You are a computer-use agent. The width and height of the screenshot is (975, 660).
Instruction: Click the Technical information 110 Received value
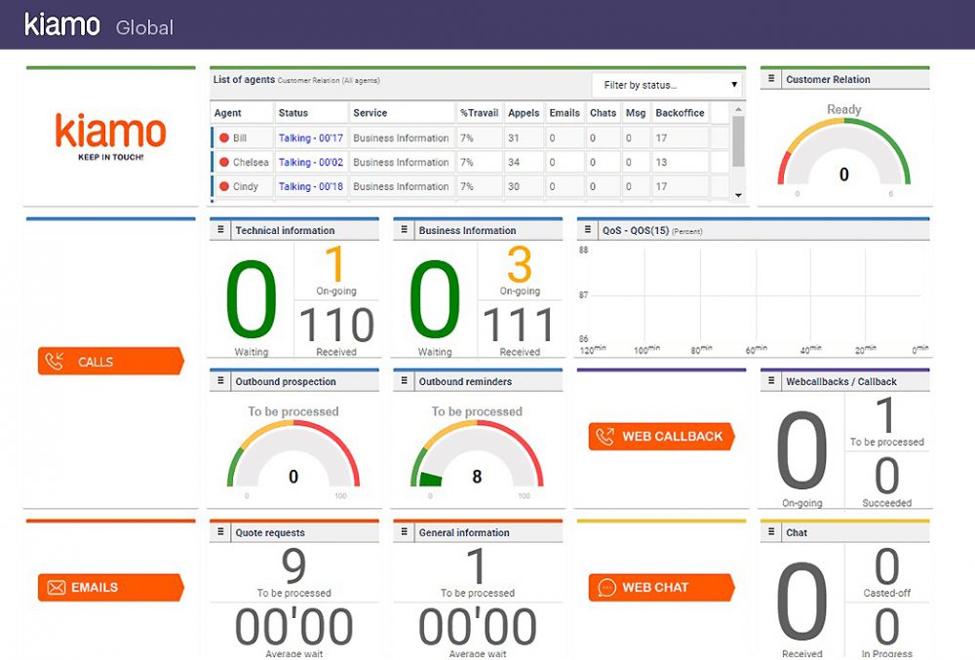coord(336,325)
